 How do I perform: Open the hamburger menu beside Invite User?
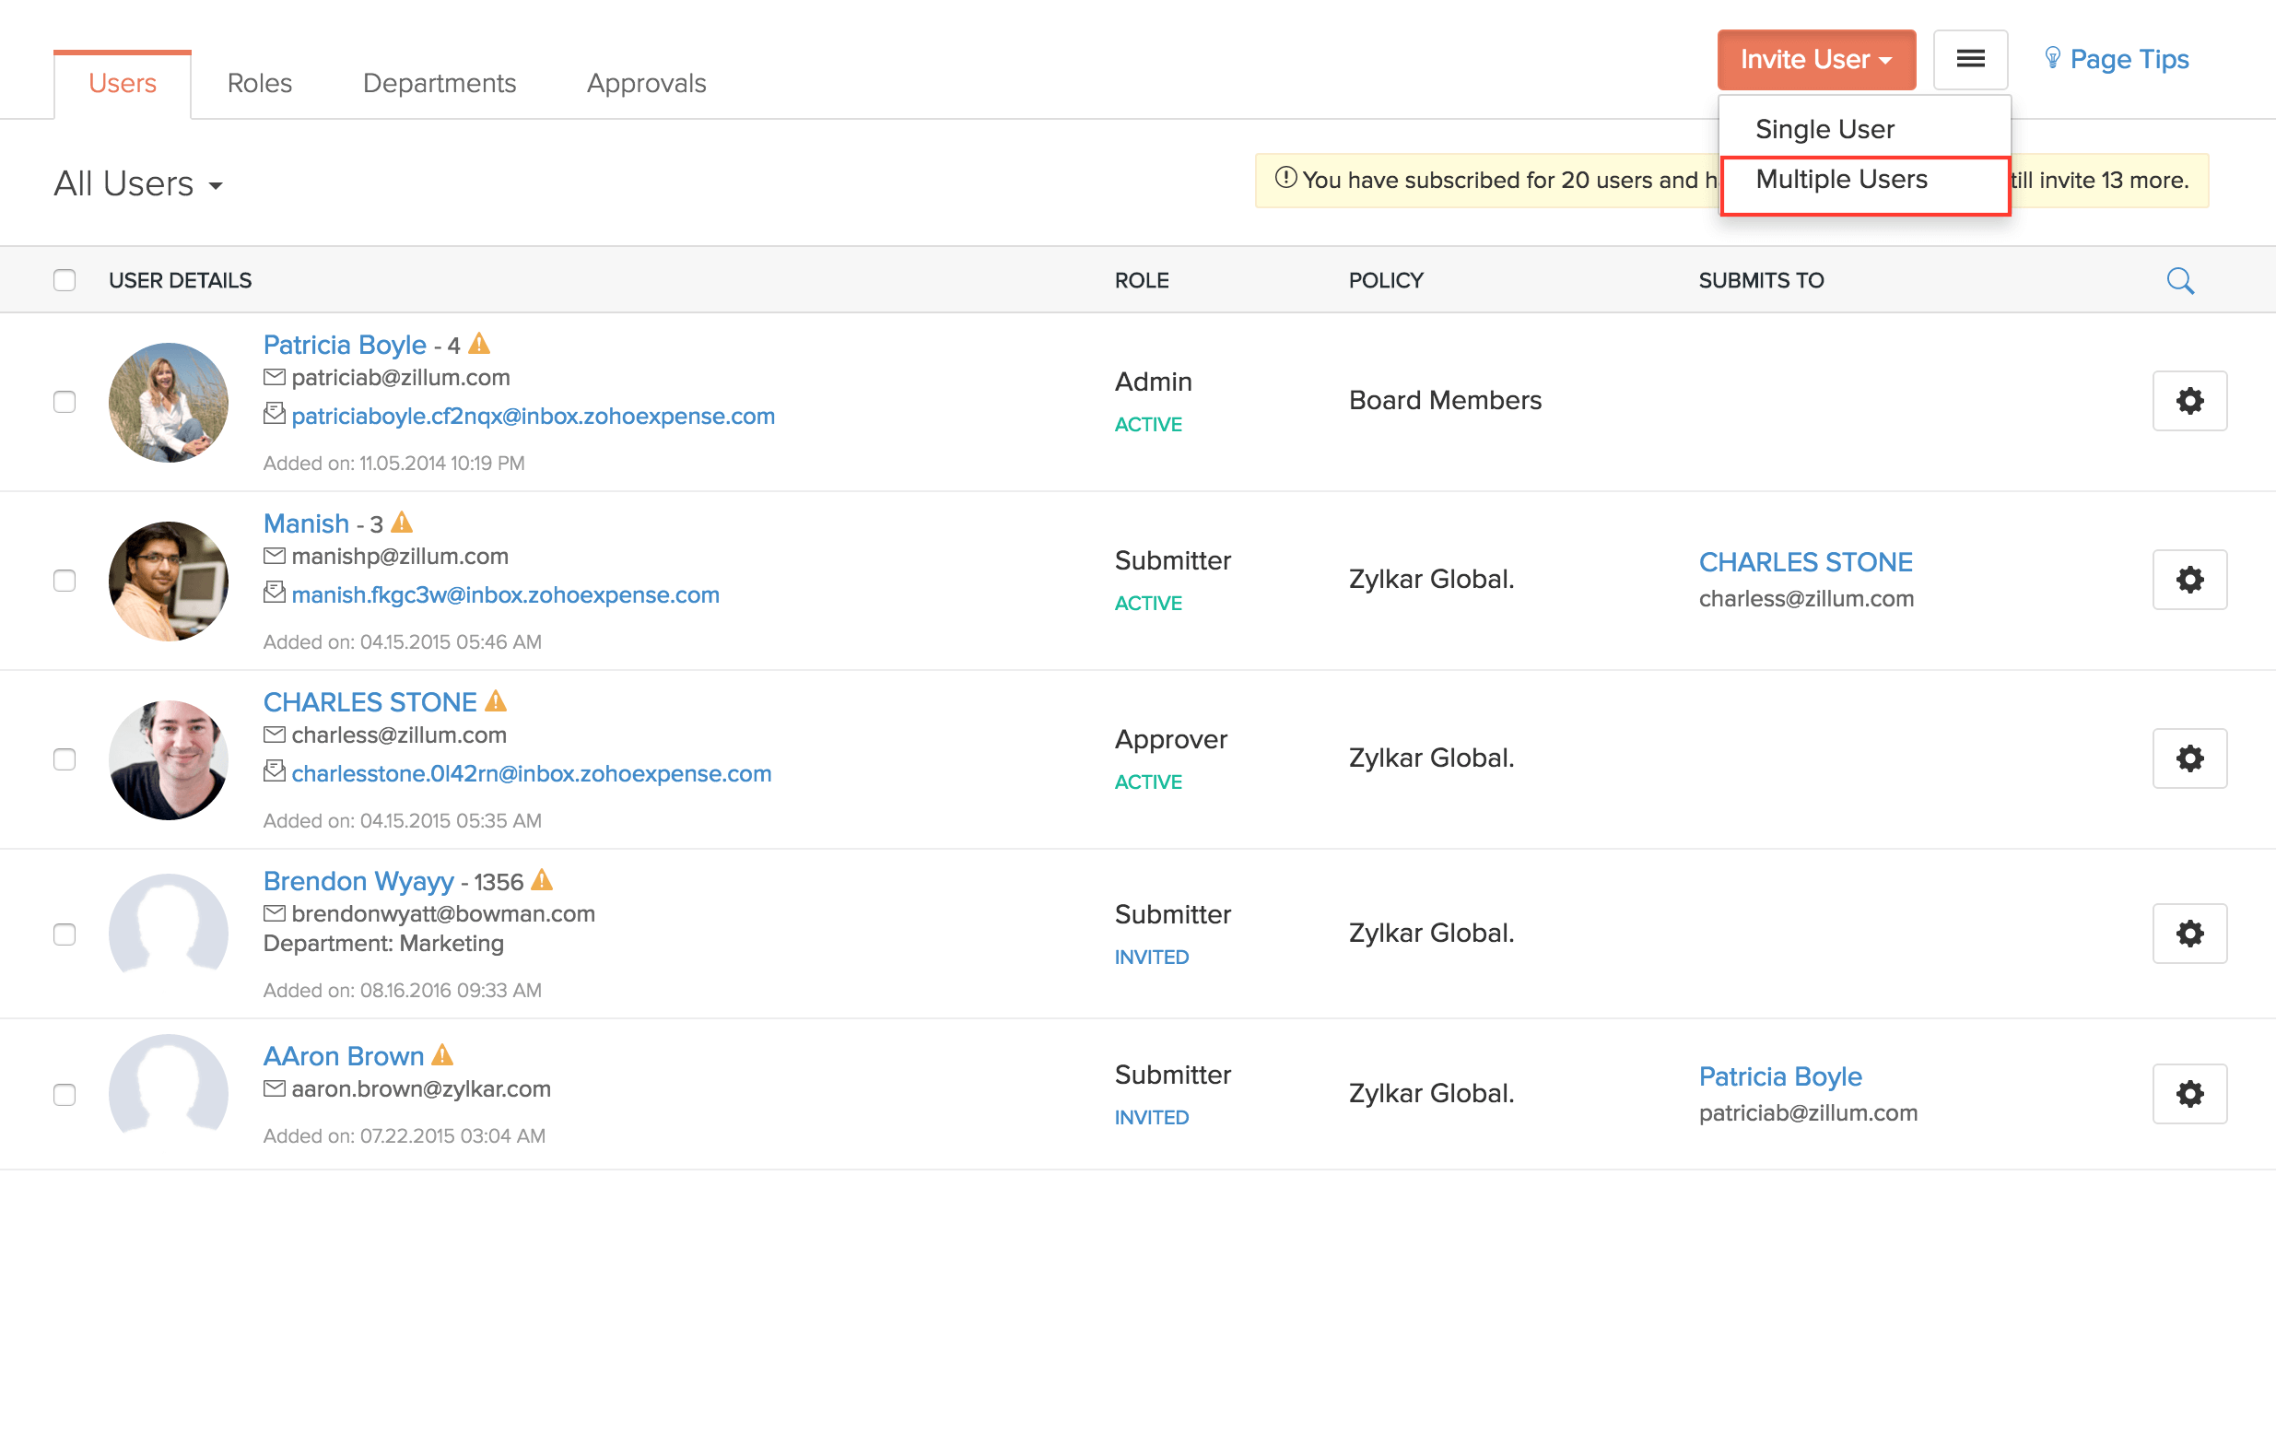[x=1971, y=59]
